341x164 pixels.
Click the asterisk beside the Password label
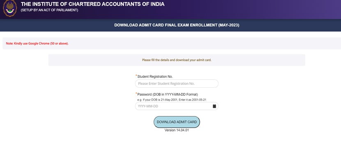click(136, 94)
